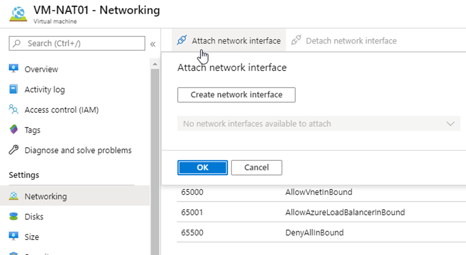Click the Tags icon
The height and width of the screenshot is (255, 466).
(x=14, y=129)
